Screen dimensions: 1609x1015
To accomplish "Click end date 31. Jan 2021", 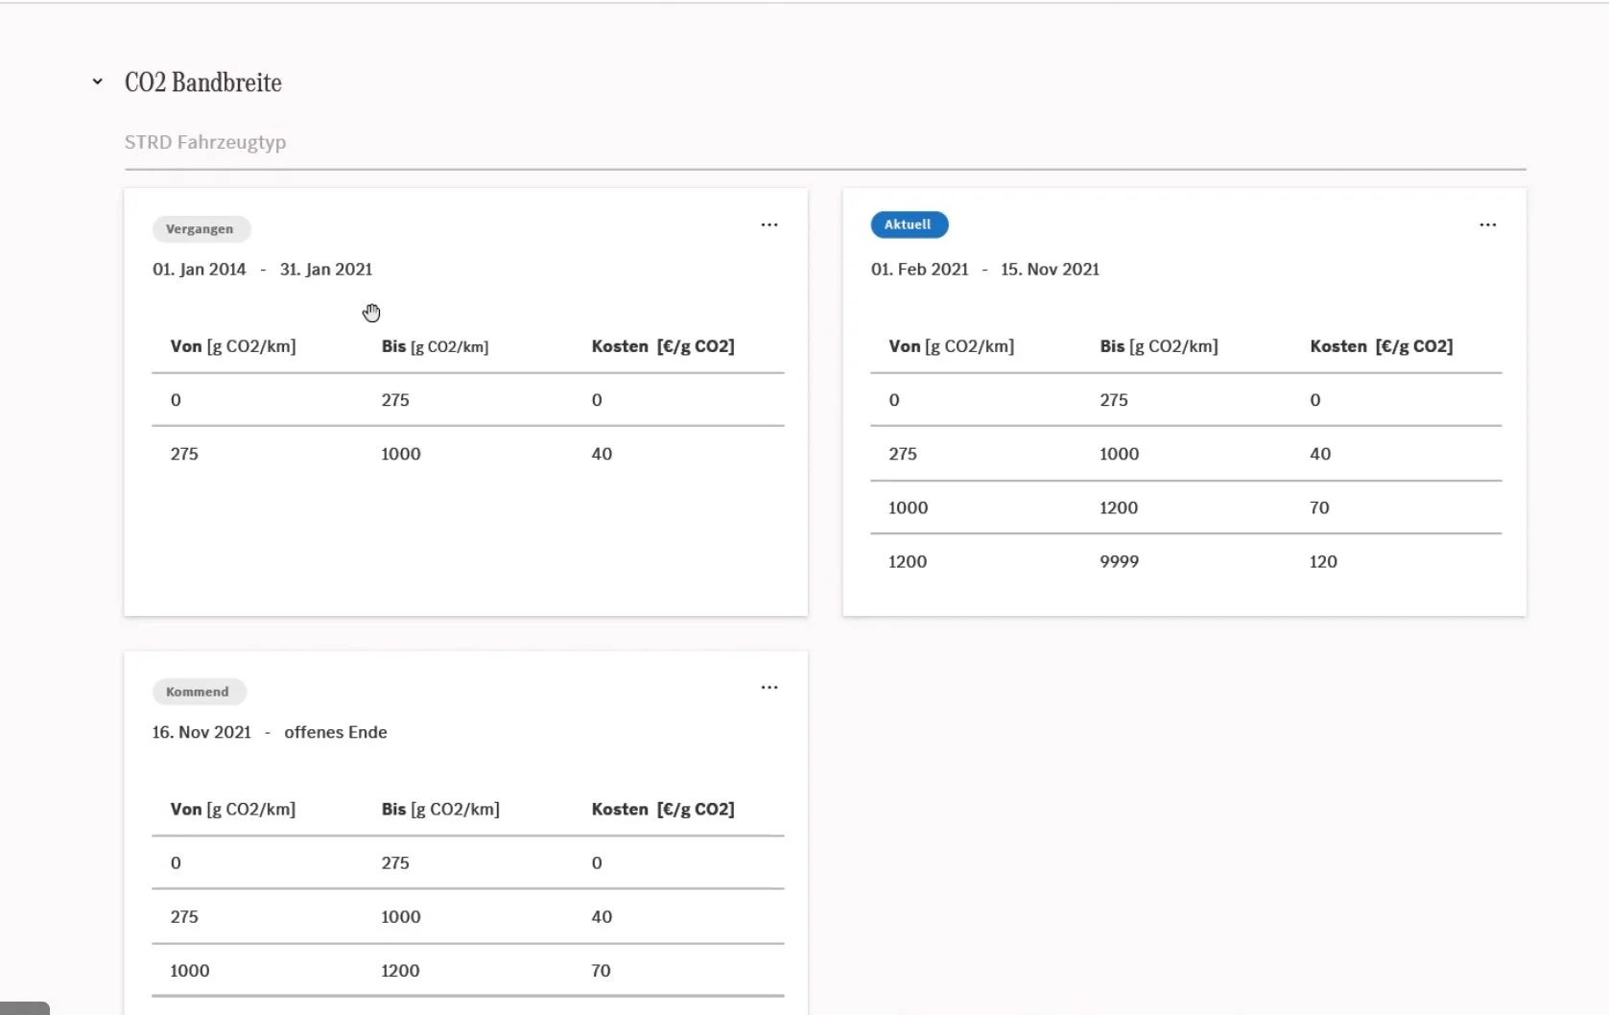I will click(326, 270).
